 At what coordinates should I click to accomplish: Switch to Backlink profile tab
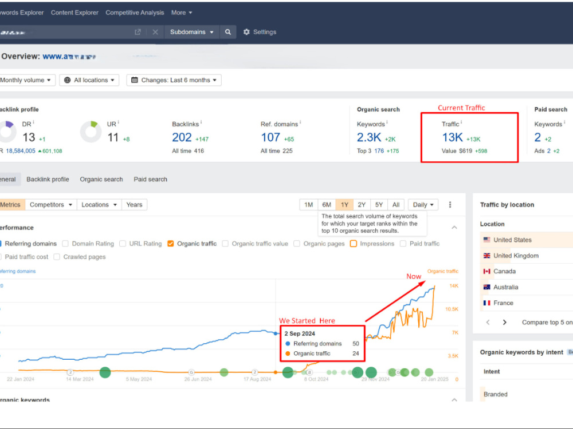[x=48, y=179]
